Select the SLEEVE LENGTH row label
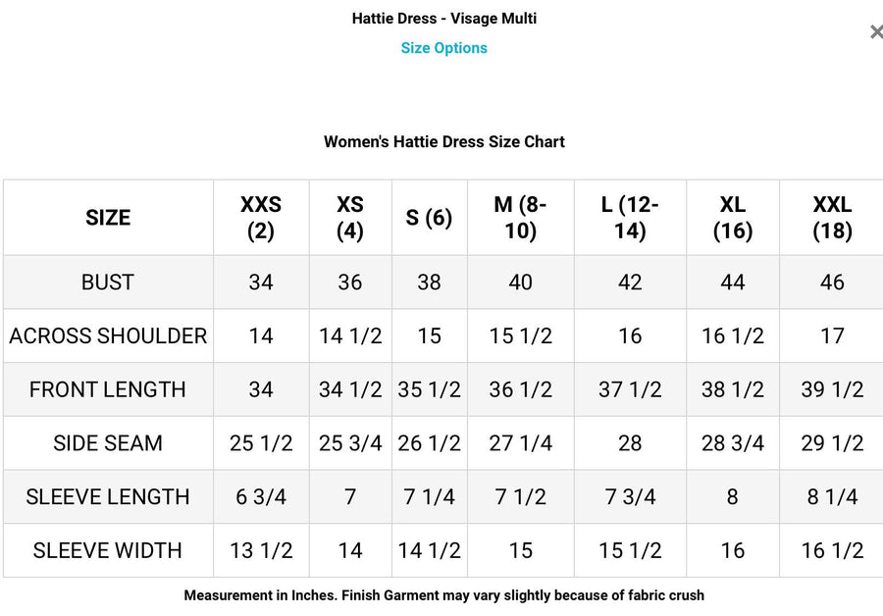Image resolution: width=883 pixels, height=616 pixels. (x=108, y=497)
